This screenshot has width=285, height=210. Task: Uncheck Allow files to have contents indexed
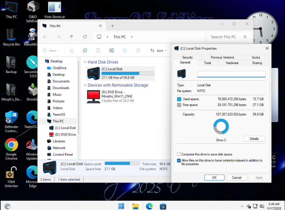[179, 161]
